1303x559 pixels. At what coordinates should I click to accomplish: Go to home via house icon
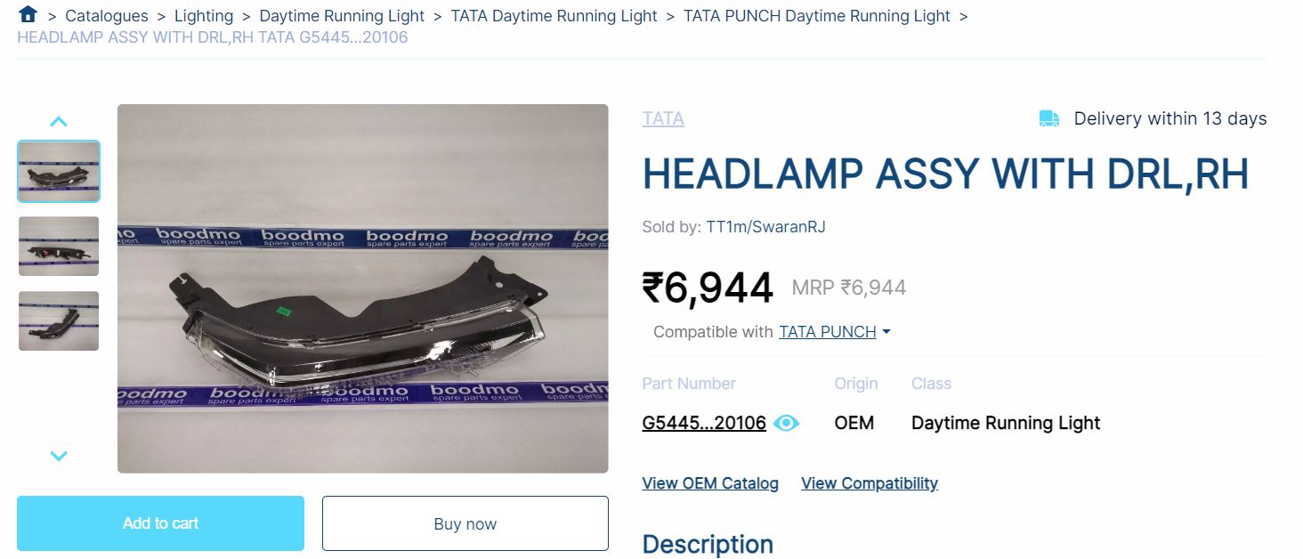tap(28, 14)
